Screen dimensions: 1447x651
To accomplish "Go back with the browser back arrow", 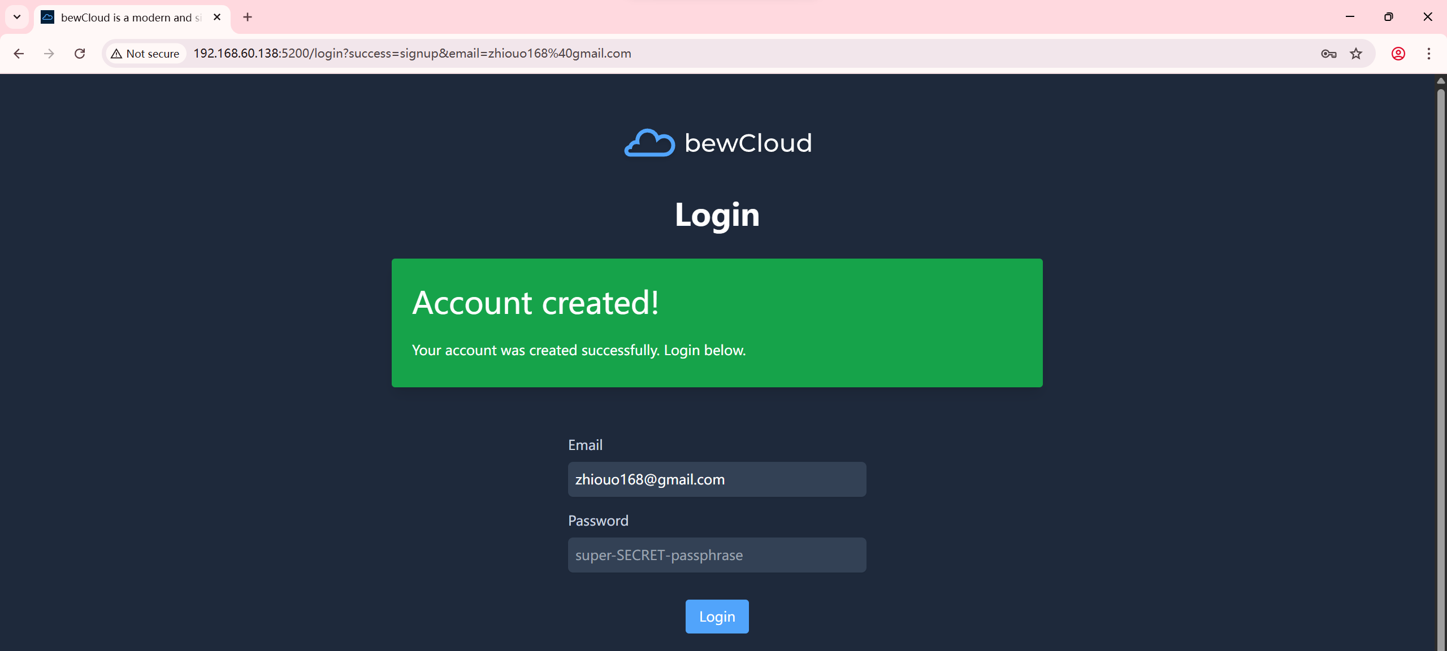I will pos(19,54).
